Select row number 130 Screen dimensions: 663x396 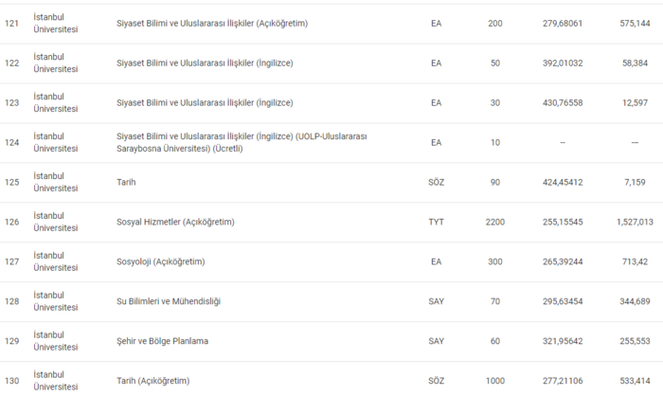(12, 381)
